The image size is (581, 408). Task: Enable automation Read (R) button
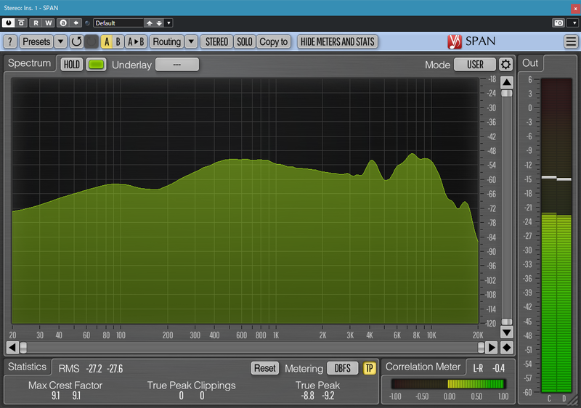click(x=36, y=23)
